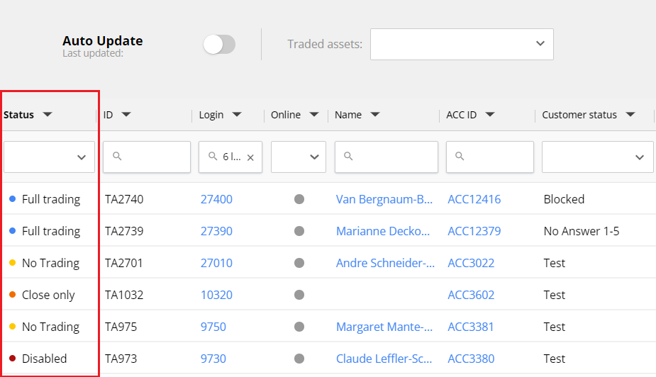Open login link 27400

pos(216,199)
